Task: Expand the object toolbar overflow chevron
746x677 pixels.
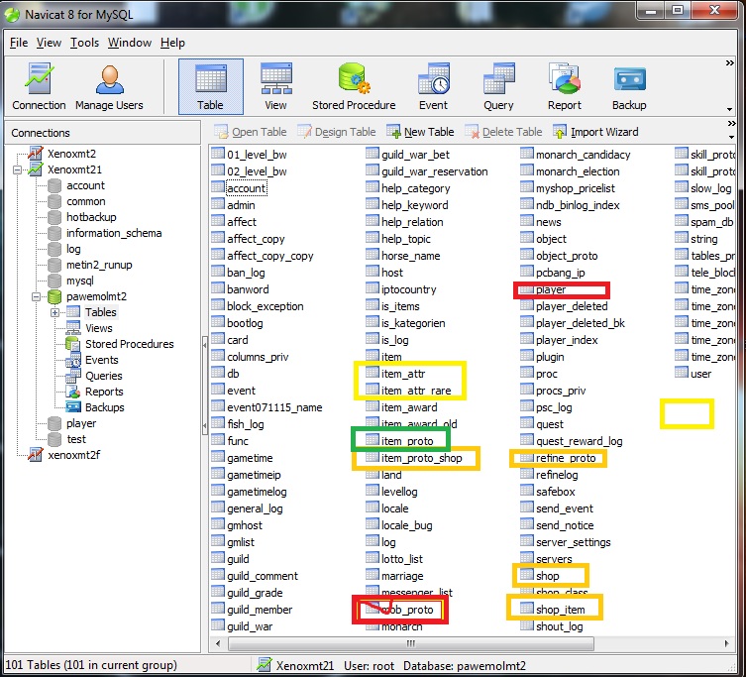Action: [731, 124]
